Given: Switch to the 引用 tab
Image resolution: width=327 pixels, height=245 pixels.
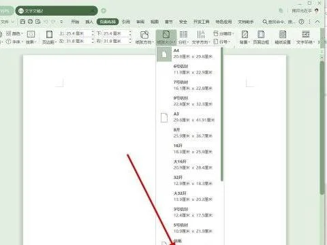Looking at the screenshot, I should (x=126, y=22).
